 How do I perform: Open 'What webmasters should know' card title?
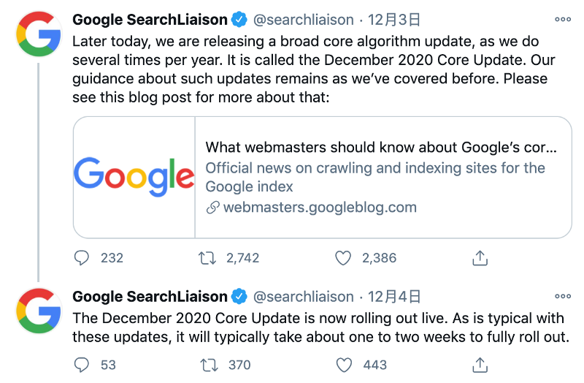tap(381, 148)
